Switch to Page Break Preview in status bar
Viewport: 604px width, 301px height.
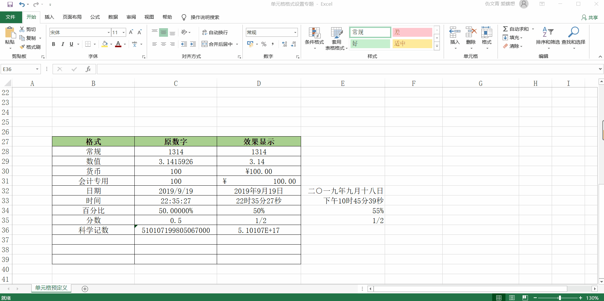(x=525, y=298)
